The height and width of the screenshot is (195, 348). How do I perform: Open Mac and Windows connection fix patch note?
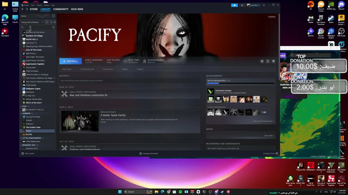click(88, 95)
